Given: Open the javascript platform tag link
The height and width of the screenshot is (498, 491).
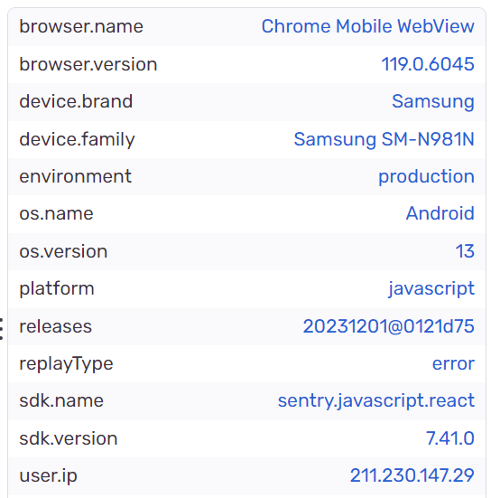Looking at the screenshot, I should click(x=431, y=289).
